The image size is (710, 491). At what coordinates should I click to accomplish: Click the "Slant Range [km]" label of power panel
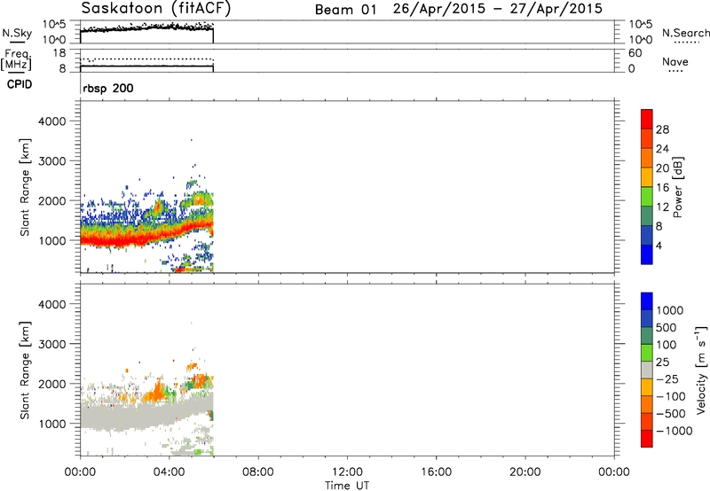click(25, 187)
